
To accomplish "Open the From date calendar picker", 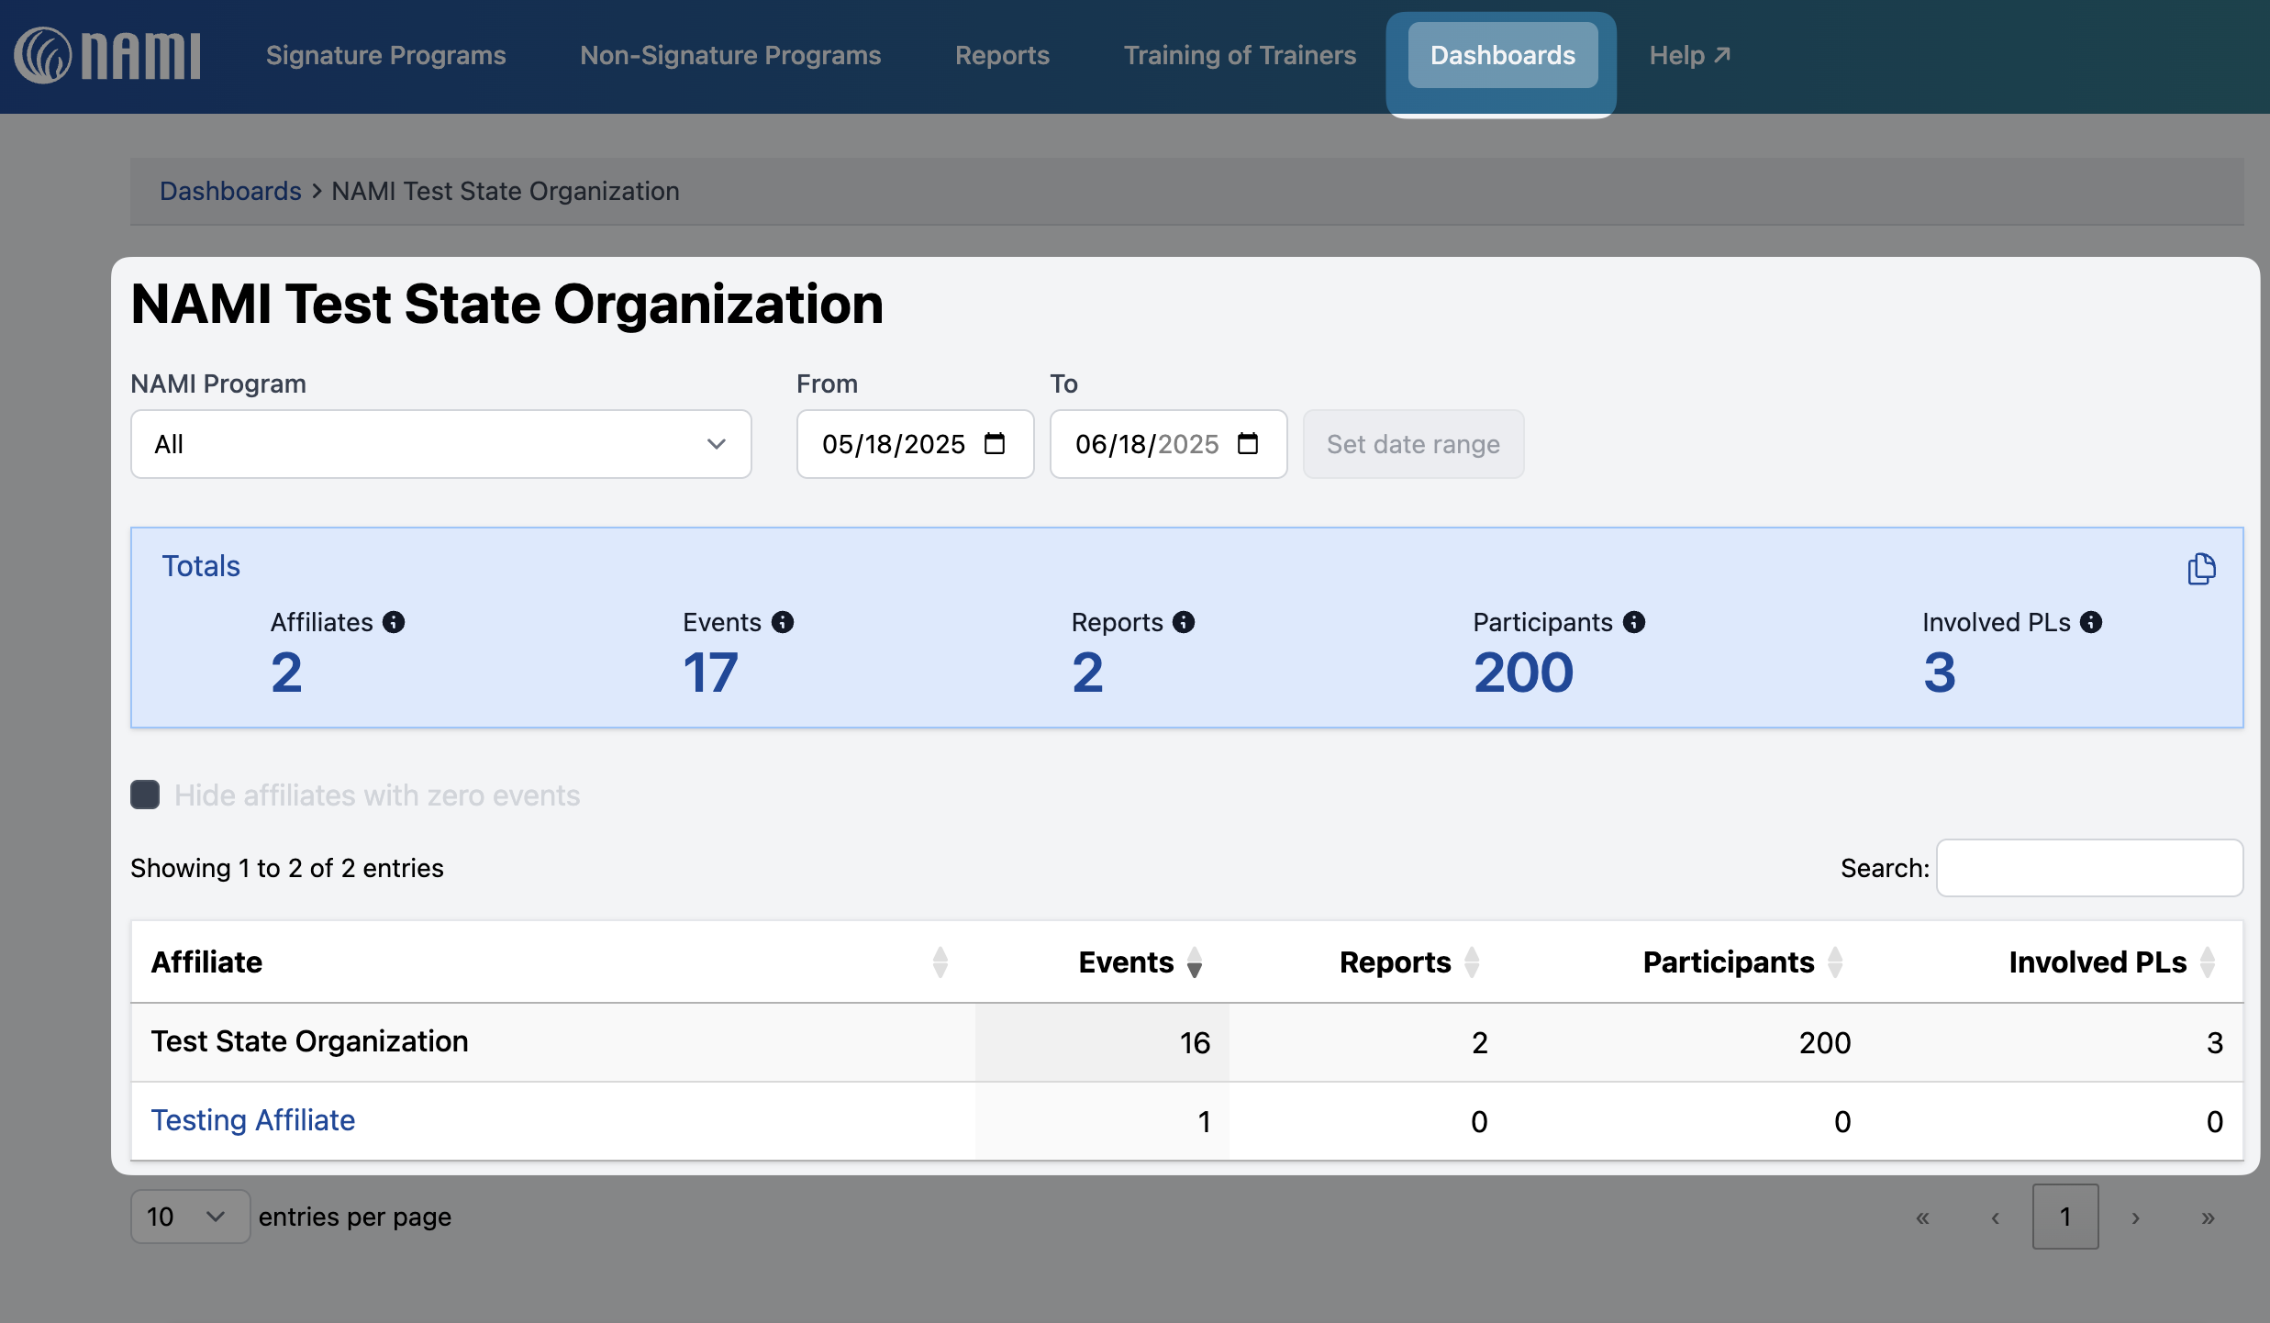I will coord(995,444).
